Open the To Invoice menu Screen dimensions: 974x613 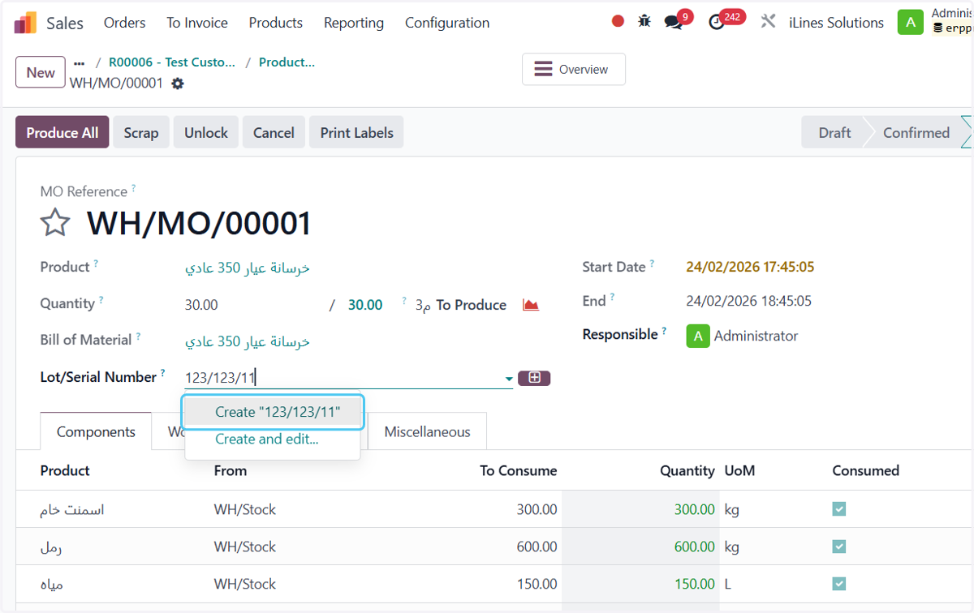[x=197, y=23]
